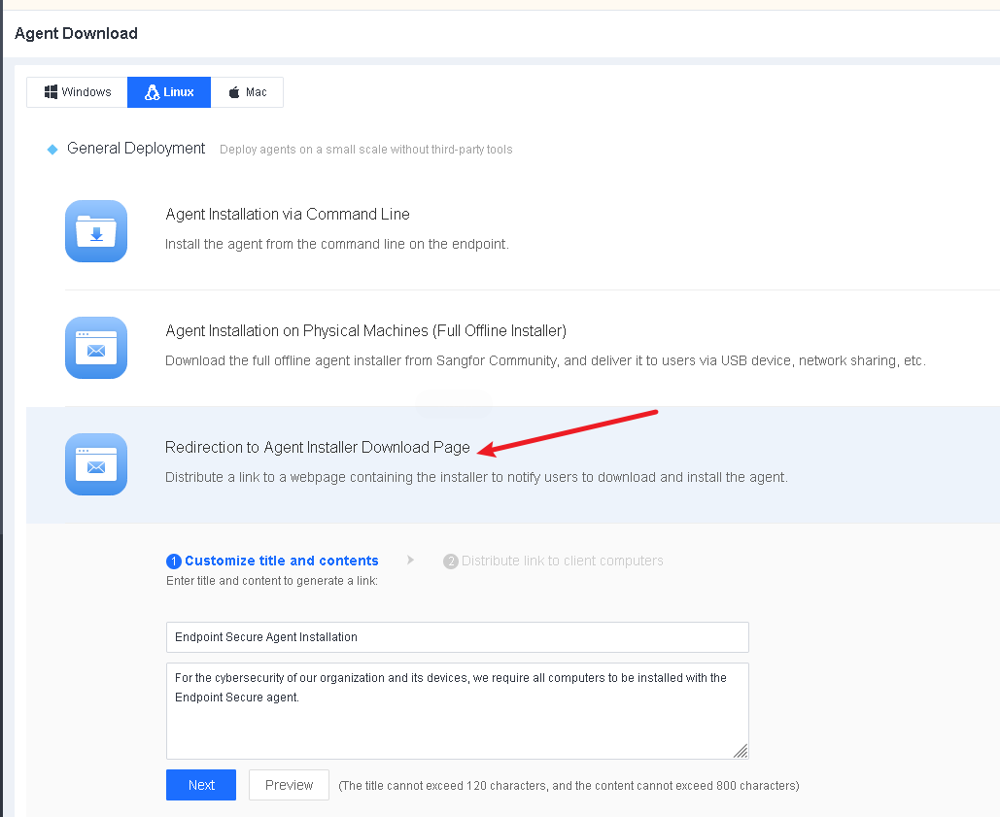Click inside the cybersecurity message content textarea
This screenshot has height=817, width=1000.
point(457,719)
